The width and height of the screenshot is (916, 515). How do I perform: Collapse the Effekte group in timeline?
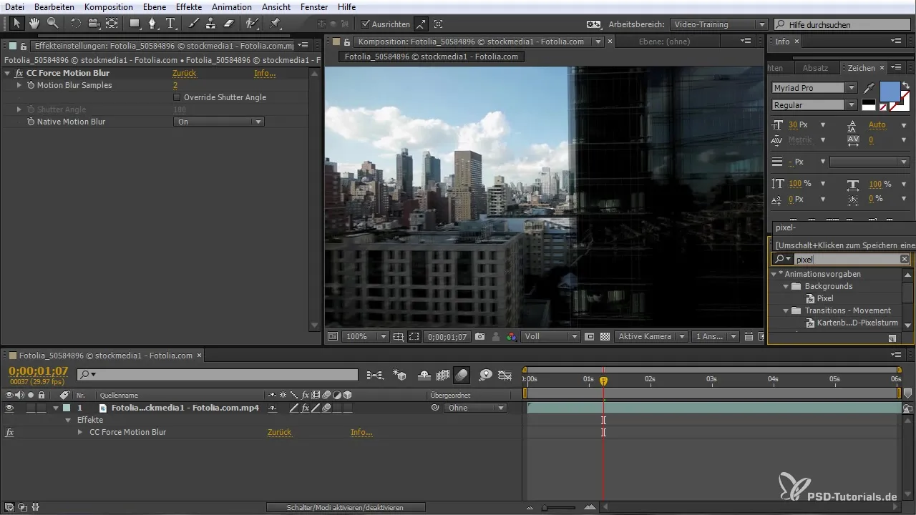[x=69, y=420]
